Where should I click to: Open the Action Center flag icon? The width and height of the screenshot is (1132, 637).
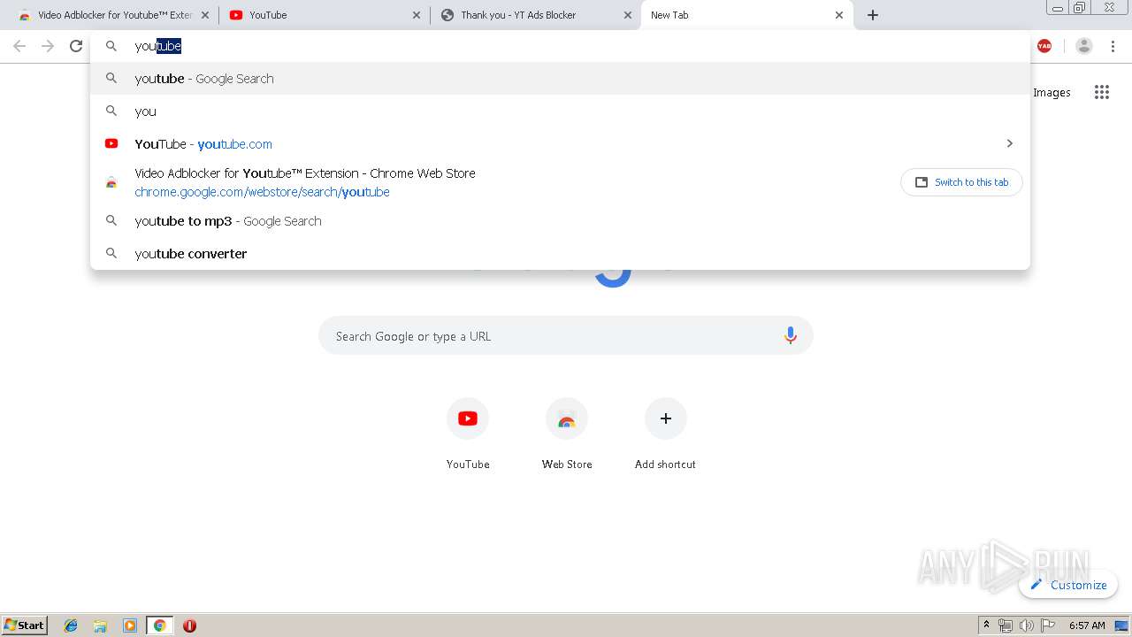click(x=1048, y=625)
